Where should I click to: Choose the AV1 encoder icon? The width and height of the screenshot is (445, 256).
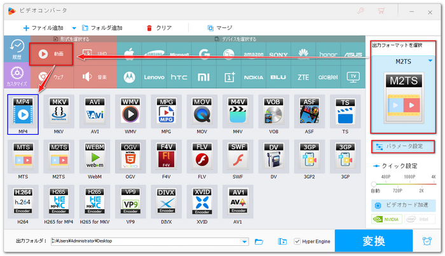pyautogui.click(x=238, y=202)
